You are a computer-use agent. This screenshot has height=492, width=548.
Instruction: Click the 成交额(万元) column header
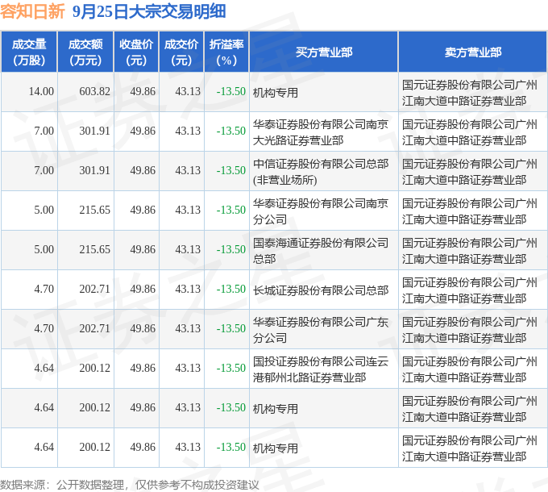[85, 52]
